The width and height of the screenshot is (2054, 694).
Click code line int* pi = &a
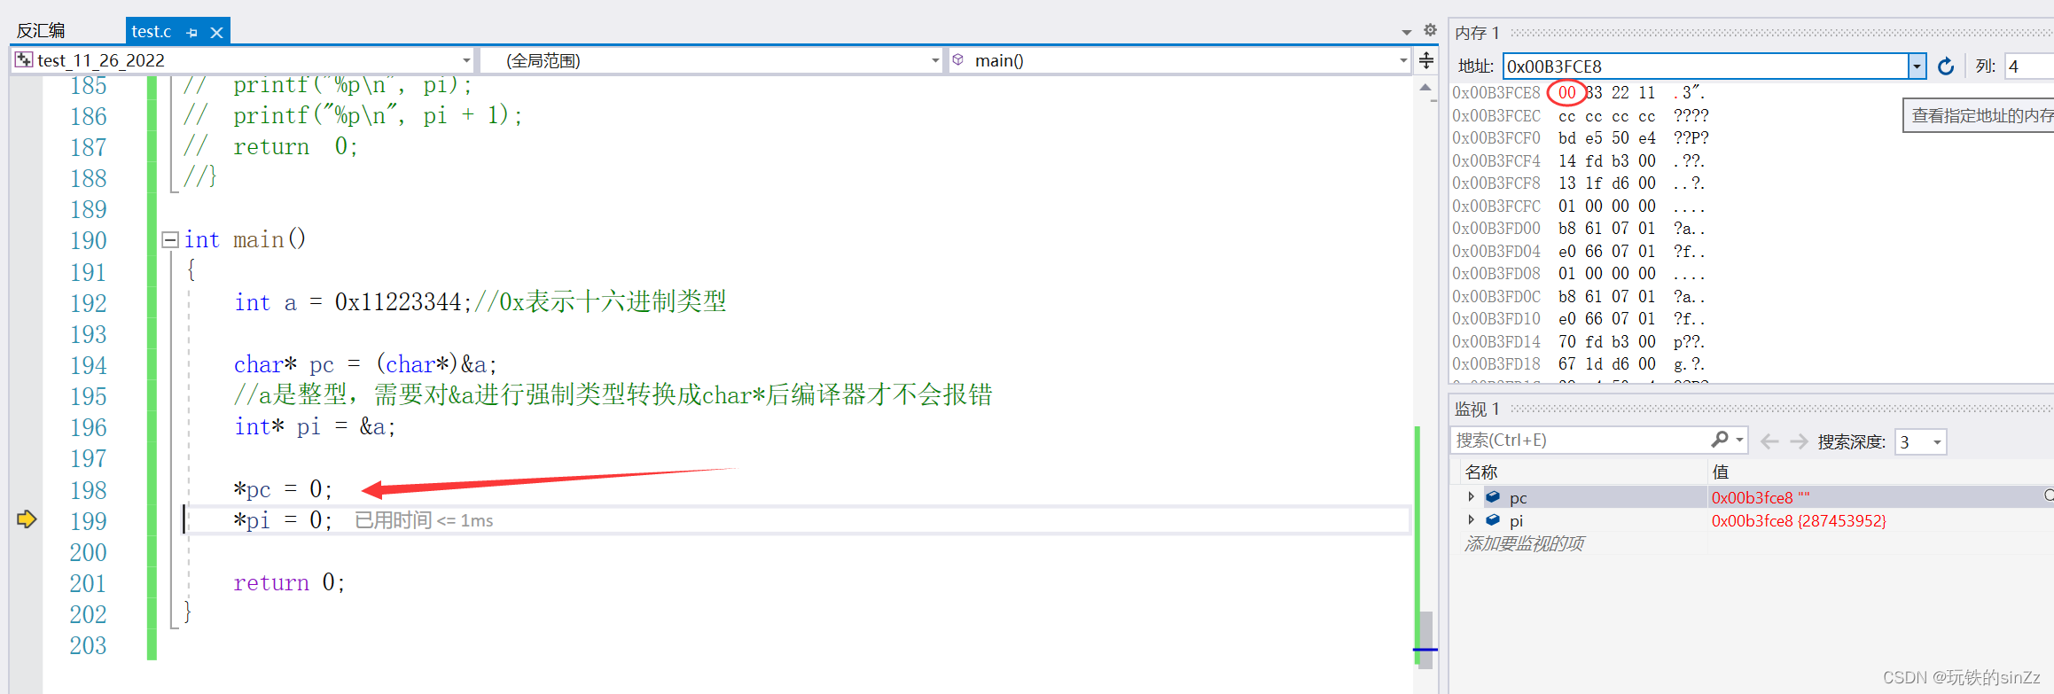pyautogui.click(x=315, y=427)
